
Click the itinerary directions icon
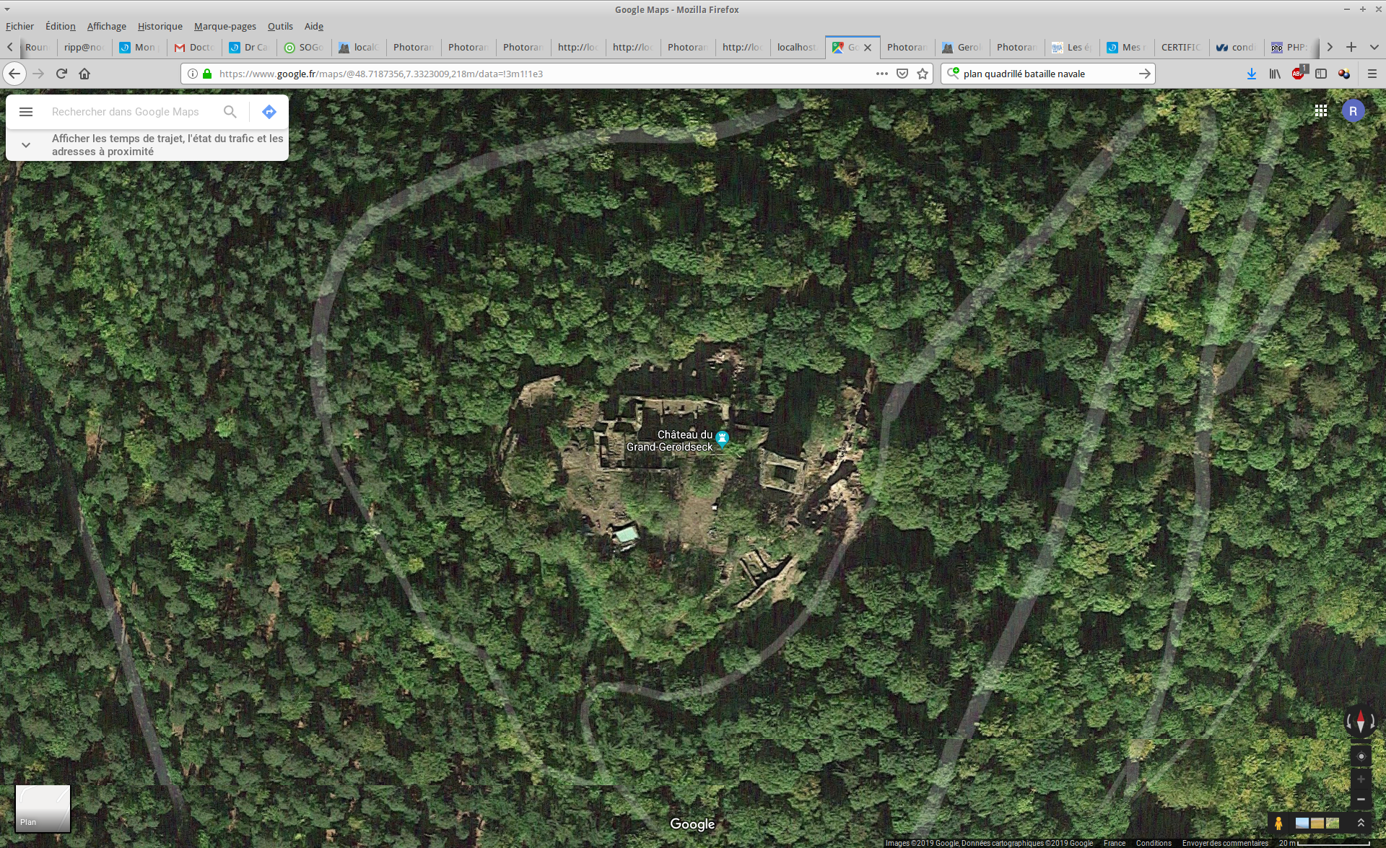coord(269,112)
